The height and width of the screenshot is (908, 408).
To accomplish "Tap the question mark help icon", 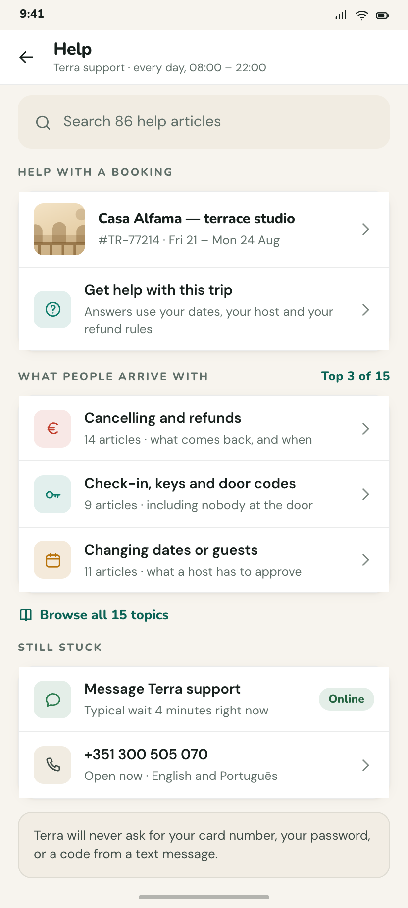I will pyautogui.click(x=52, y=310).
